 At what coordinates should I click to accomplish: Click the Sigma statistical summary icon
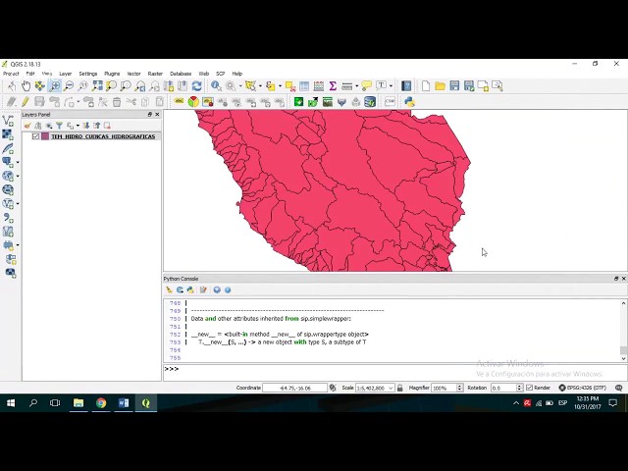point(333,85)
